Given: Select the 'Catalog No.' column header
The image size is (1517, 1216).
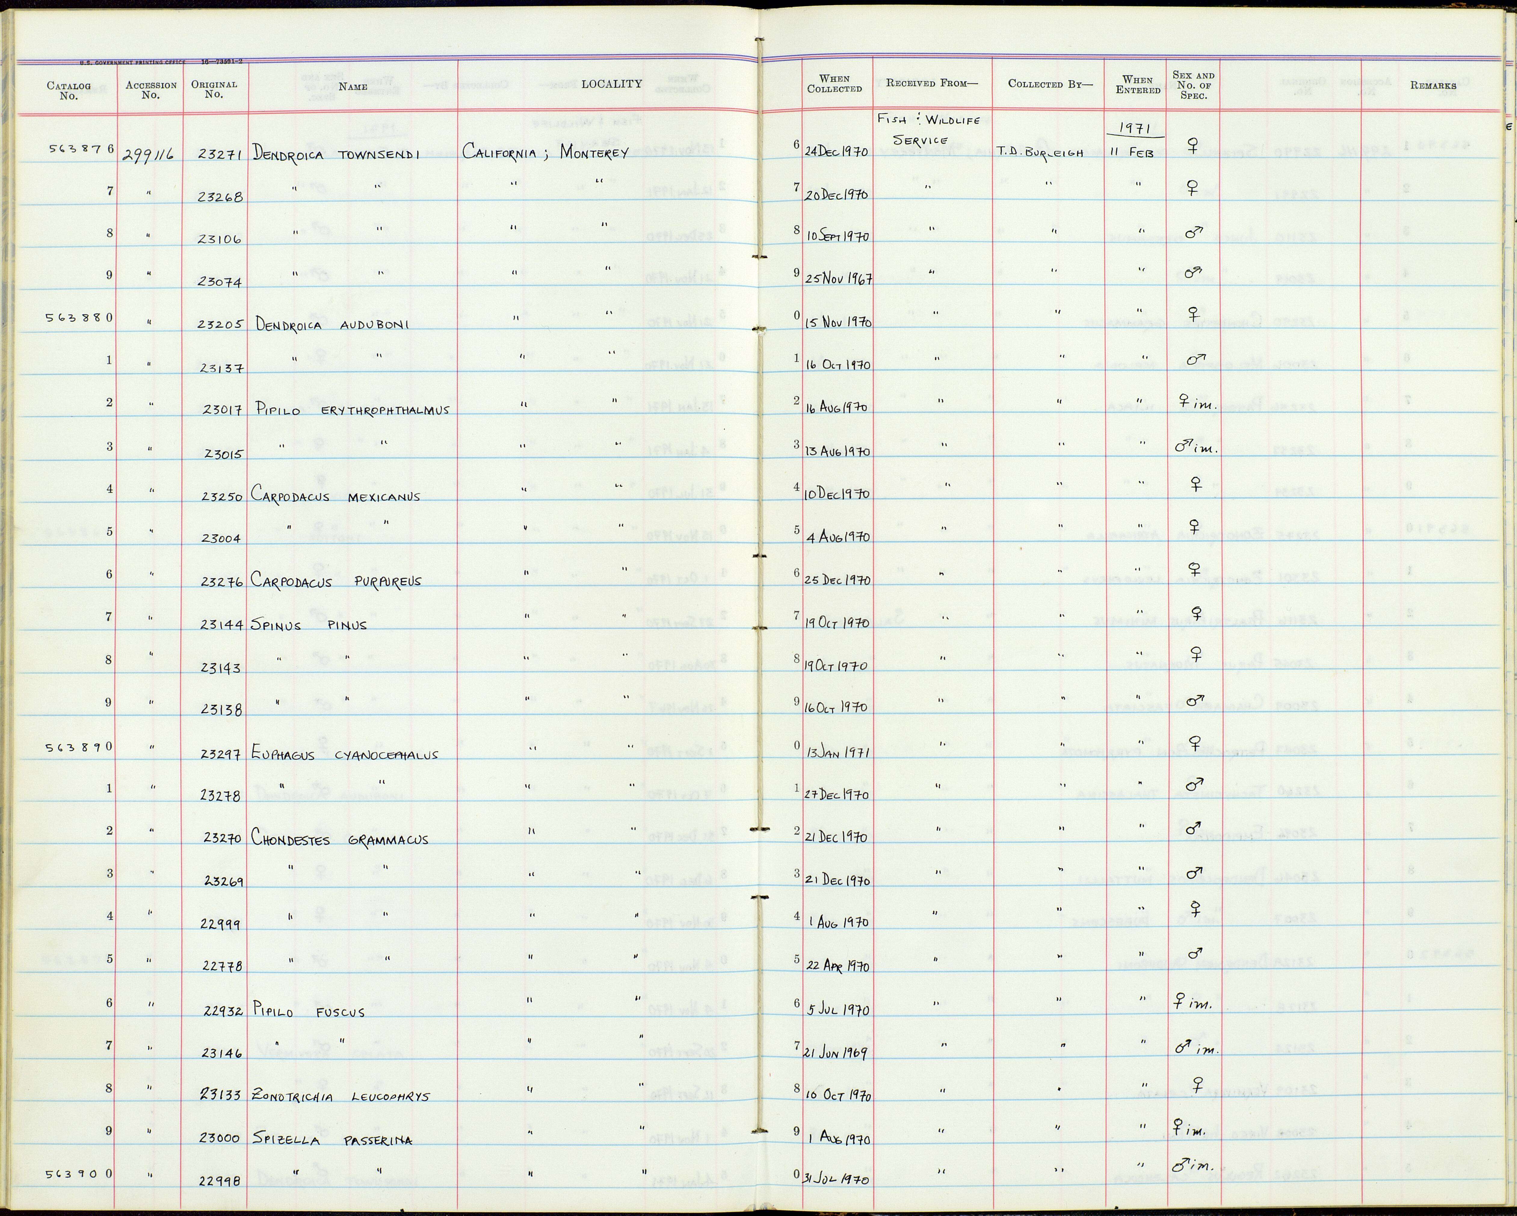Looking at the screenshot, I should click(69, 91).
